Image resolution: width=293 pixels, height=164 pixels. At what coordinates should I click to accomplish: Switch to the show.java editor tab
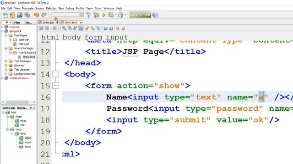point(71,22)
